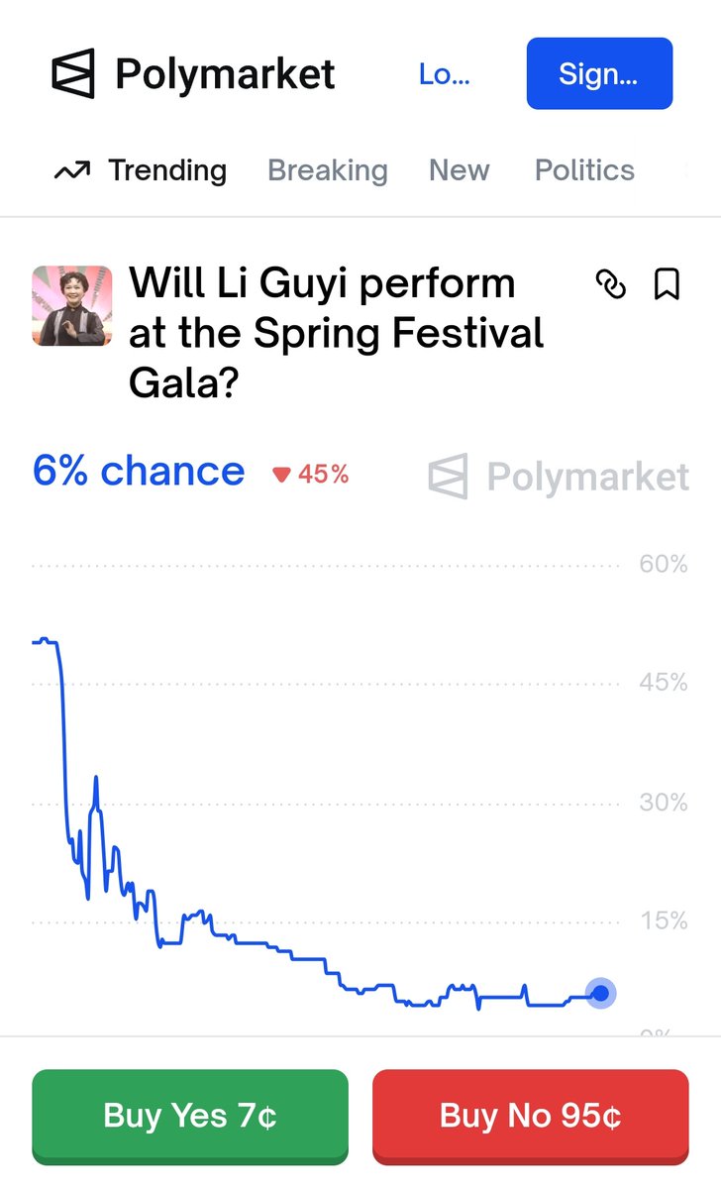Click the Polymarket wordmark in the header

(225, 74)
